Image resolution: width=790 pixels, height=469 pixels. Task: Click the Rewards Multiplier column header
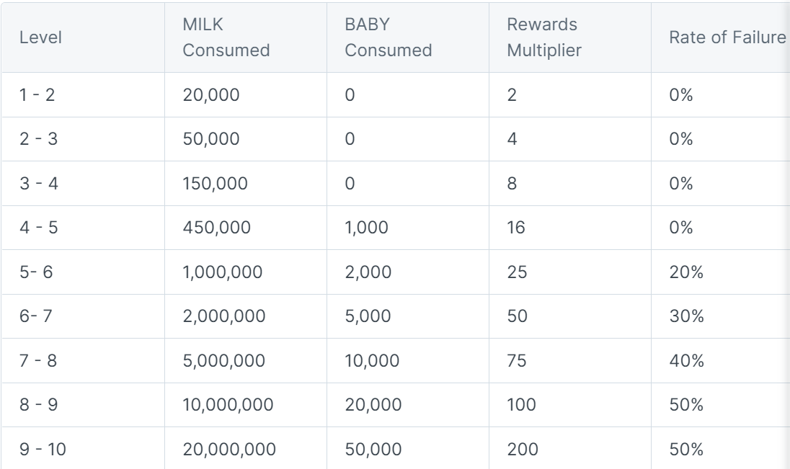pos(543,38)
